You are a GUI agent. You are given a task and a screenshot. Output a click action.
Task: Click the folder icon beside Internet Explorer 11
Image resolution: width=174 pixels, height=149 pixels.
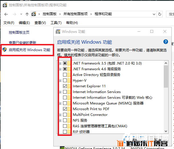click(69, 86)
